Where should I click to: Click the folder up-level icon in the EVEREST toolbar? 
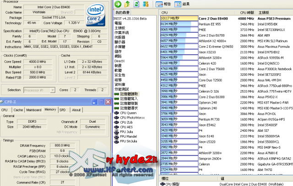coord(127,4)
